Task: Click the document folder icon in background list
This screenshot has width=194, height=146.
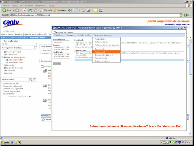Action: pyautogui.click(x=42, y=66)
